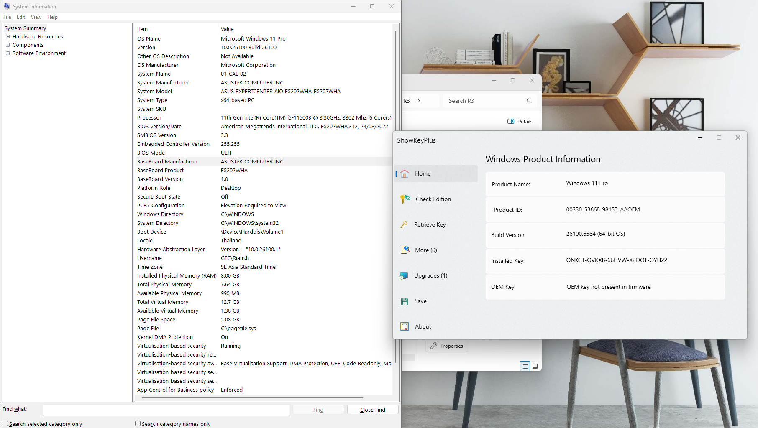
Task: Expand the Components tree node
Action: [8, 45]
